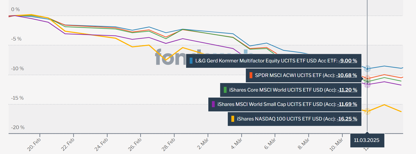Click the iShares MSCI World Small Cap tooltip text
Screen dimensions: 416x154
click(x=277, y=104)
